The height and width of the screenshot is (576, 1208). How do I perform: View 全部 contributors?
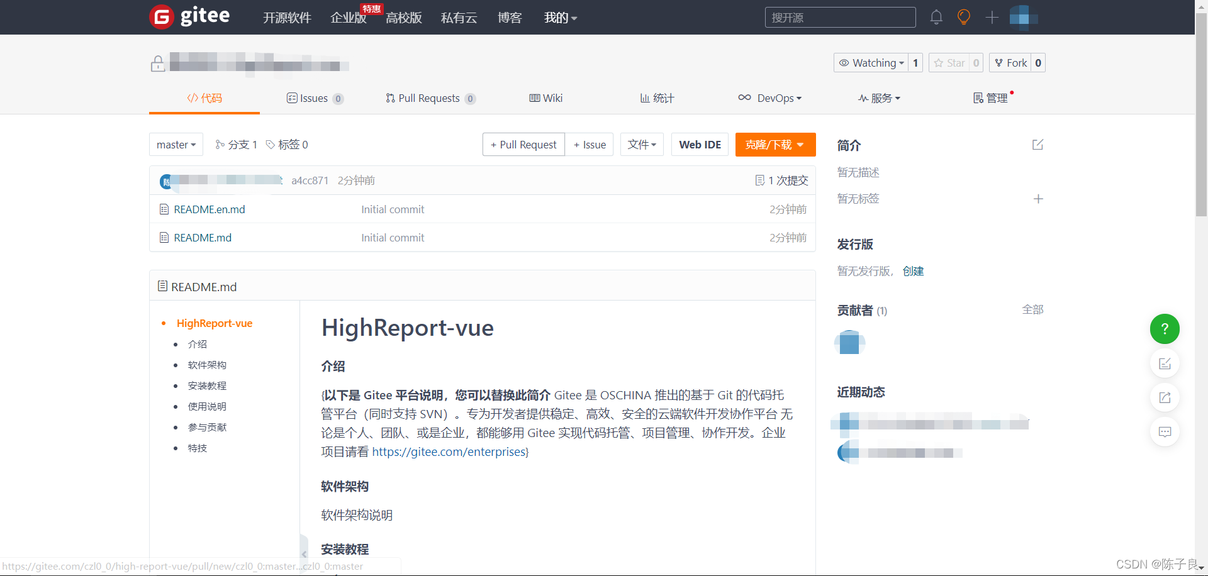1033,309
